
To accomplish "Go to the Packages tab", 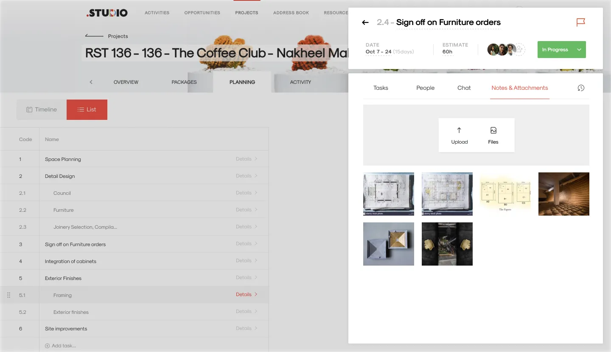I will click(x=184, y=82).
